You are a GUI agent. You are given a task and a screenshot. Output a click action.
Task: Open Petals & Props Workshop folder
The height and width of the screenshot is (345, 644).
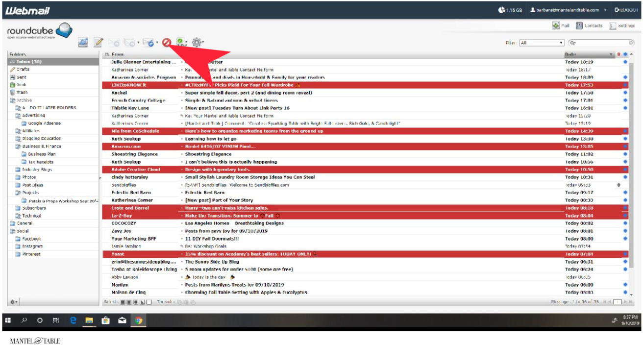click(x=53, y=200)
